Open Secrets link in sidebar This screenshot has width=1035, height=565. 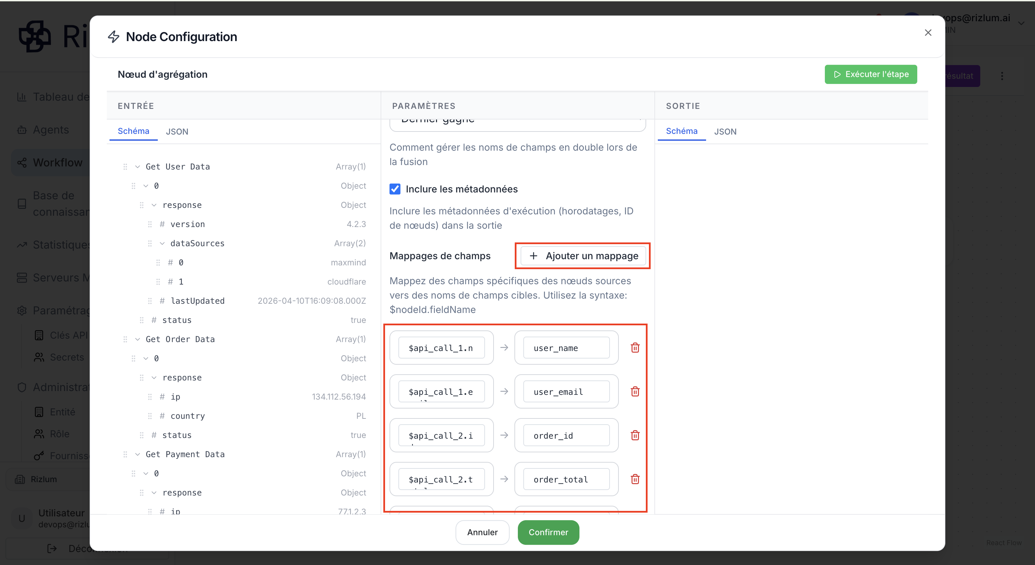(67, 357)
